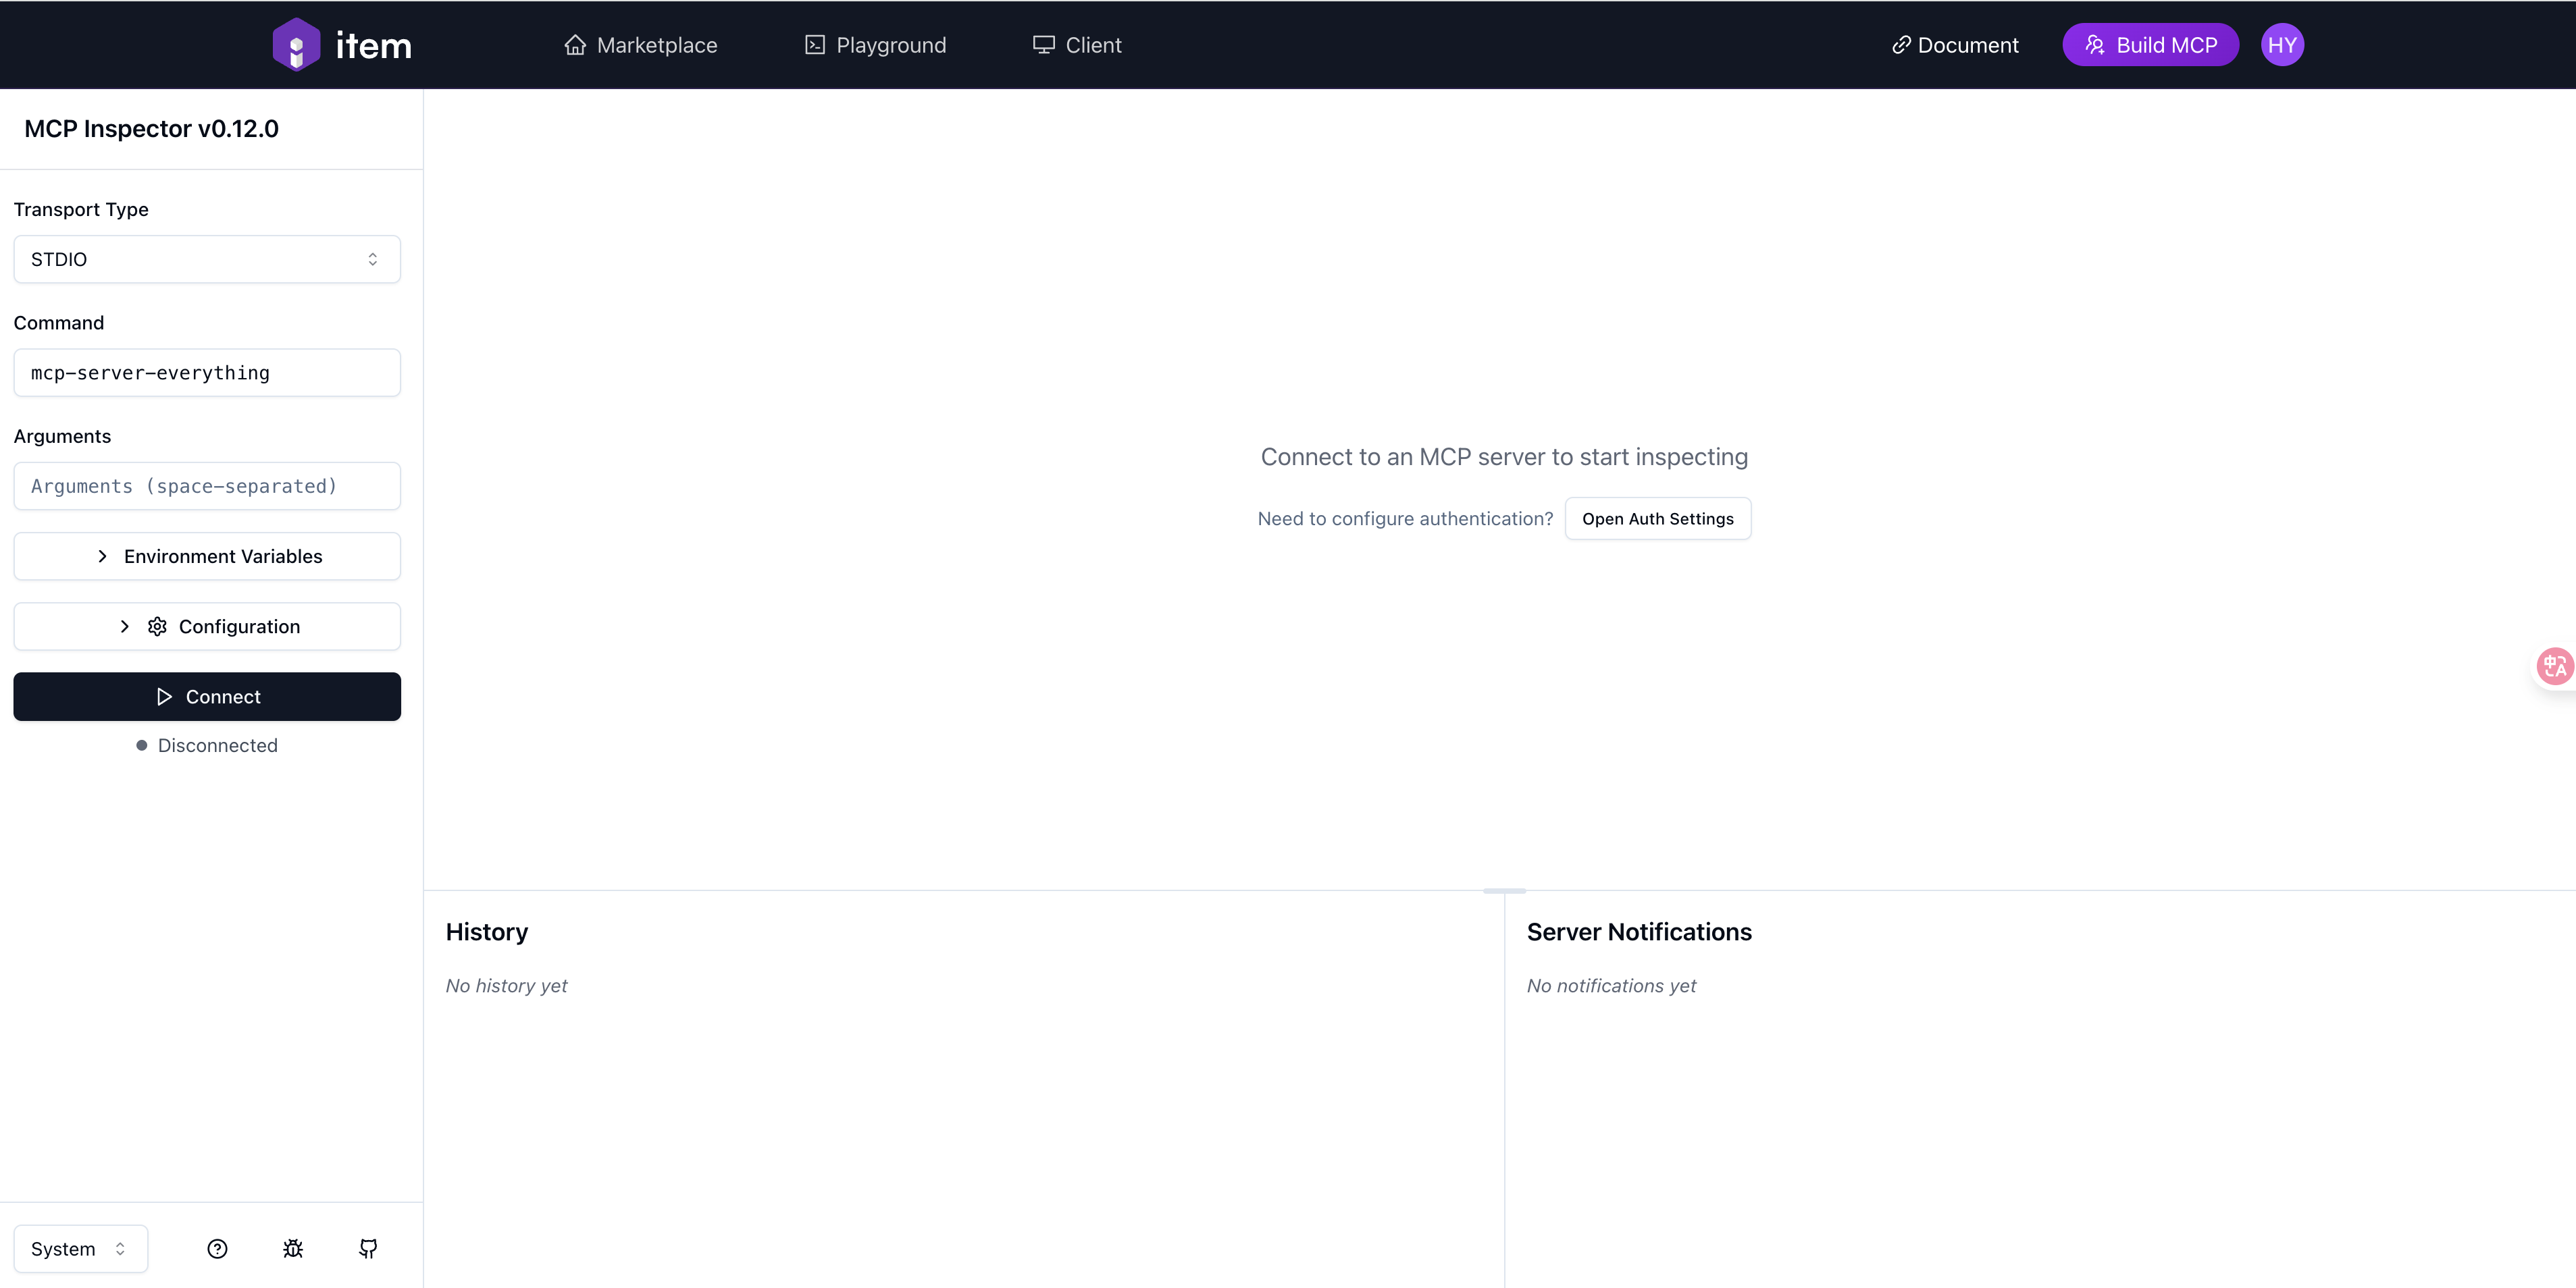This screenshot has height=1288, width=2576.
Task: Click the HY user avatar
Action: (x=2281, y=45)
